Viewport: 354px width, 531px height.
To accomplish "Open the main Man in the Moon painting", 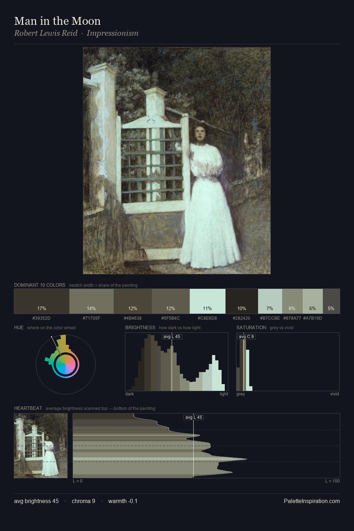I will pyautogui.click(x=177, y=161).
